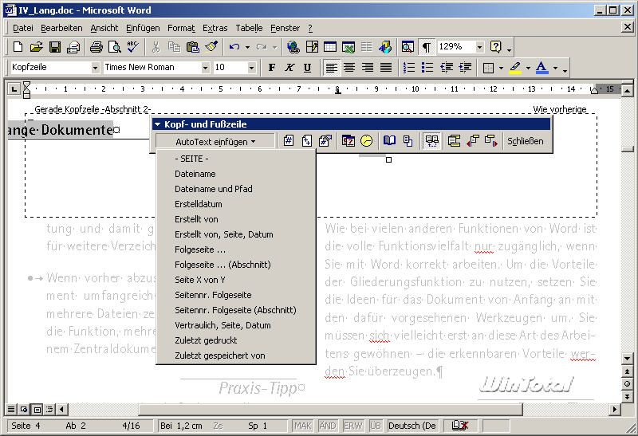Open font size dropdown

(252, 68)
